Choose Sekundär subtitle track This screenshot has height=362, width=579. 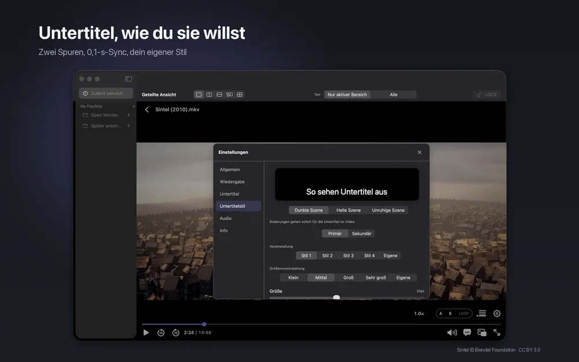click(x=361, y=233)
